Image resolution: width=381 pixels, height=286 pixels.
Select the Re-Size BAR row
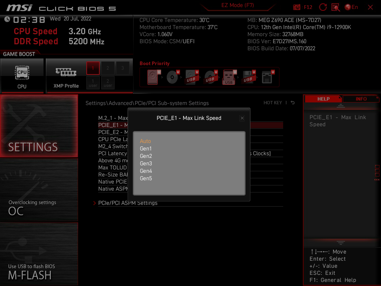tap(113, 175)
